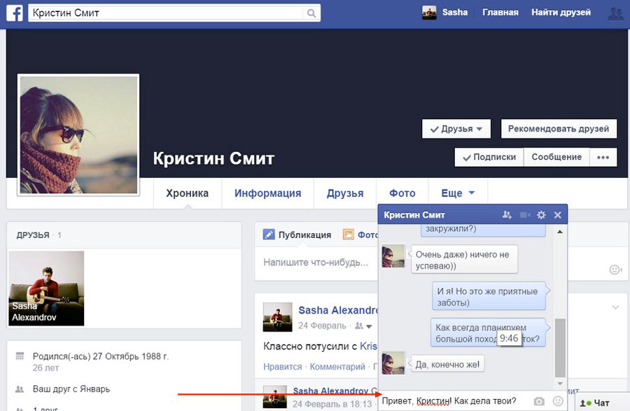This screenshot has height=411, width=630.
Task: Click the message И я! Но это же приятные заботы)
Action: pyautogui.click(x=489, y=296)
